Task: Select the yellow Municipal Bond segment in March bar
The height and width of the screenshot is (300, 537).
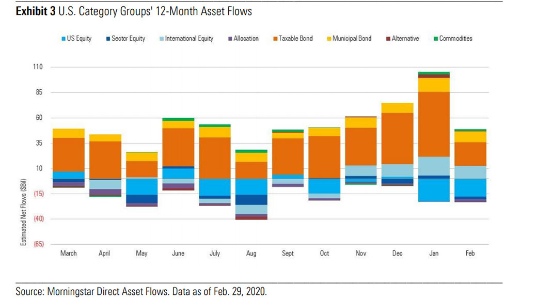Action: (x=69, y=133)
